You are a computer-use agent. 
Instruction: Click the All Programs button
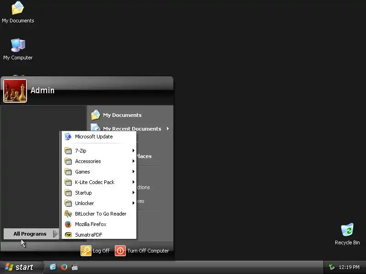[31, 234]
